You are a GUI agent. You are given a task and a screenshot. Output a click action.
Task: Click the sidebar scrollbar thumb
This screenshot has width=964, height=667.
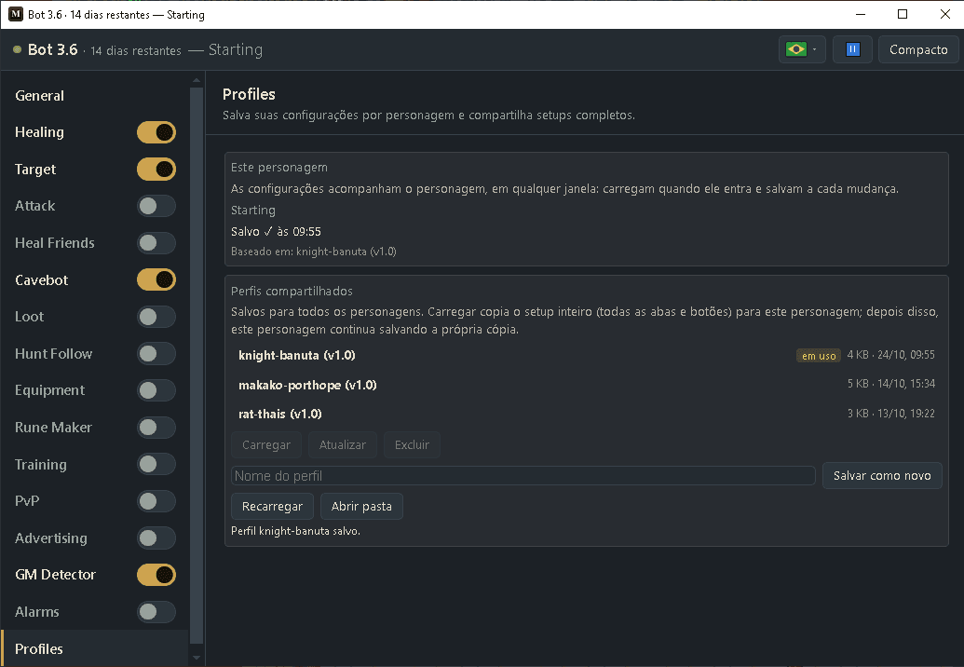click(x=197, y=366)
